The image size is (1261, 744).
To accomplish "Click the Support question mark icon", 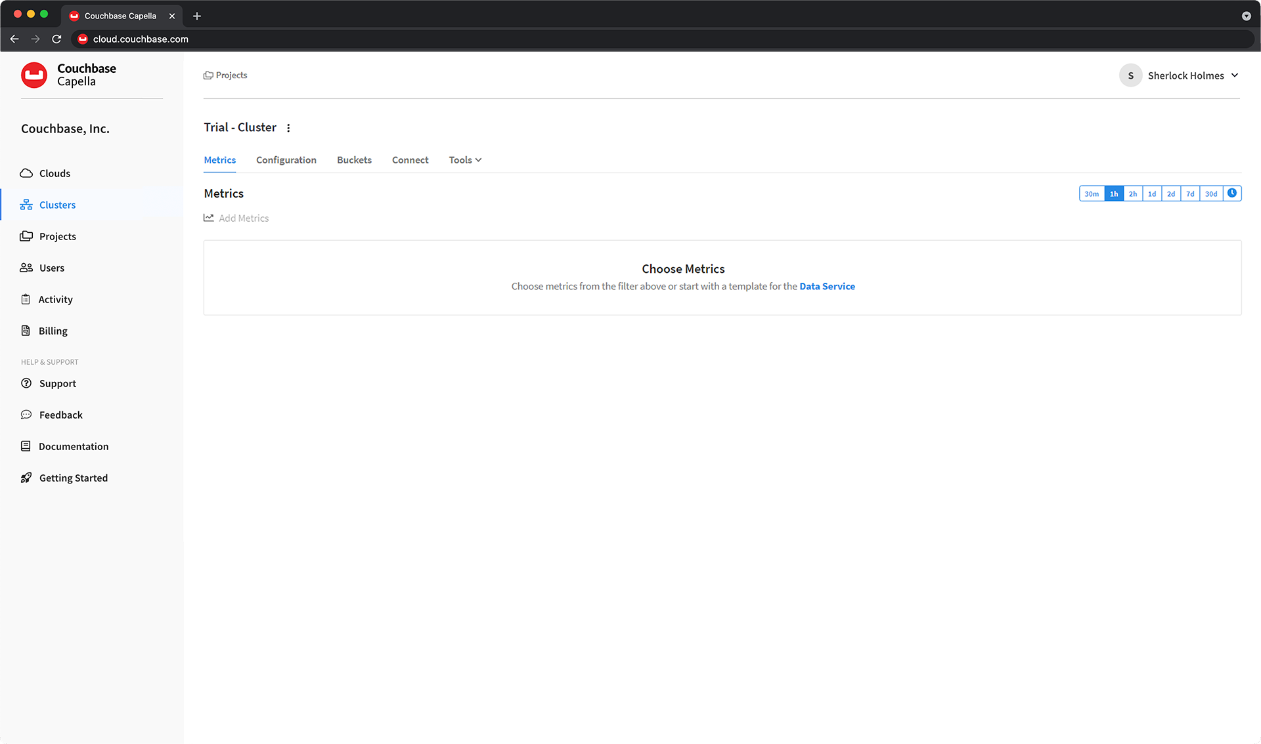I will 26,383.
